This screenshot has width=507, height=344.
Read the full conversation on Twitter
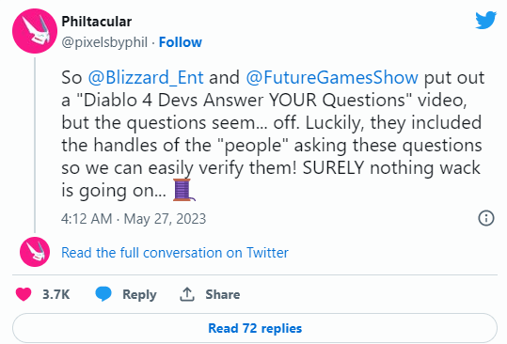(x=175, y=253)
